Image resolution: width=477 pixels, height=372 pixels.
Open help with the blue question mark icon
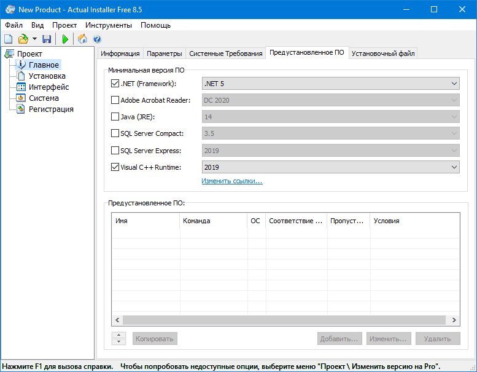(x=97, y=39)
